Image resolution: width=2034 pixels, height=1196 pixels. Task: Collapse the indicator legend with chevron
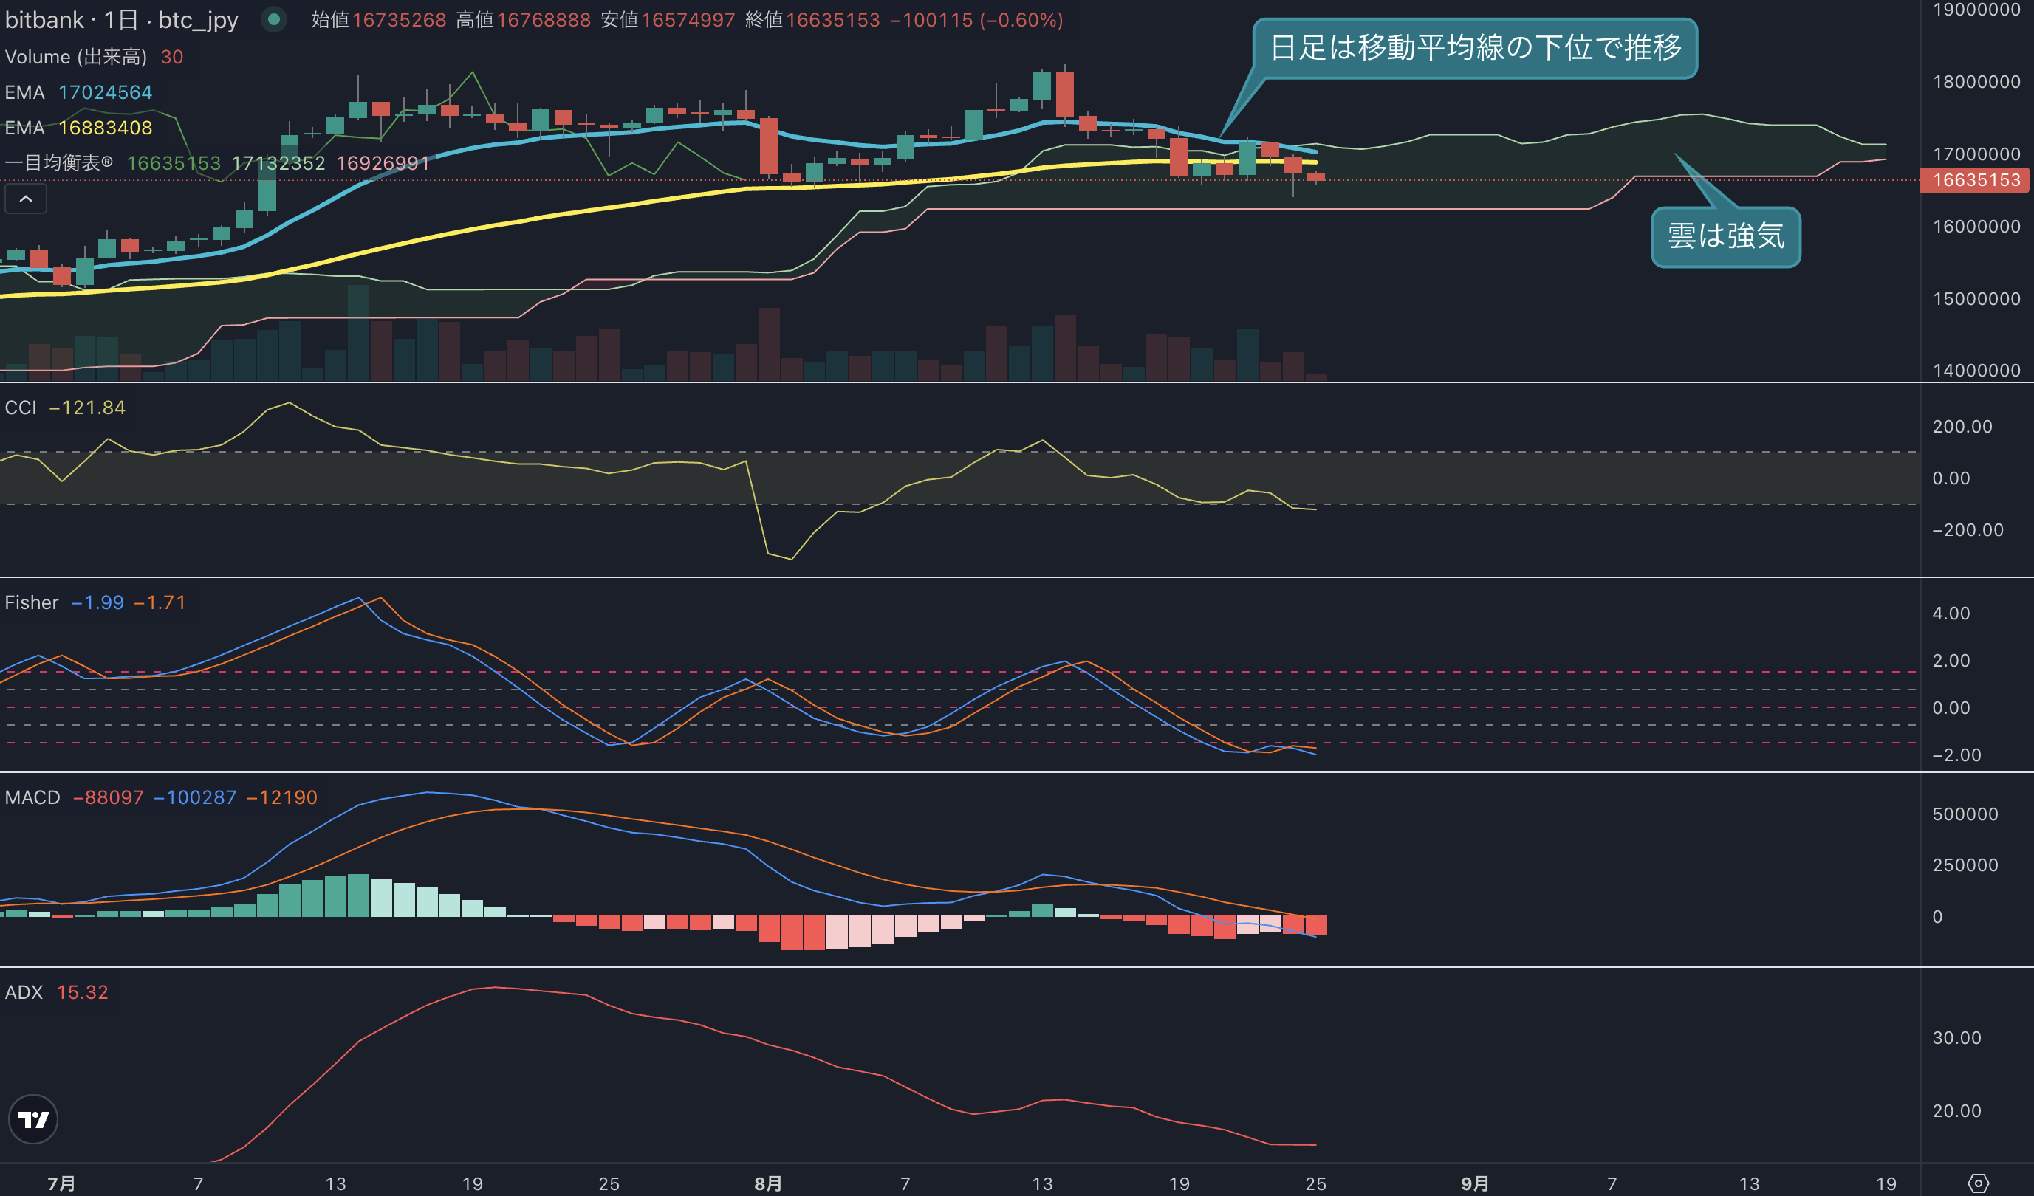pos(26,199)
